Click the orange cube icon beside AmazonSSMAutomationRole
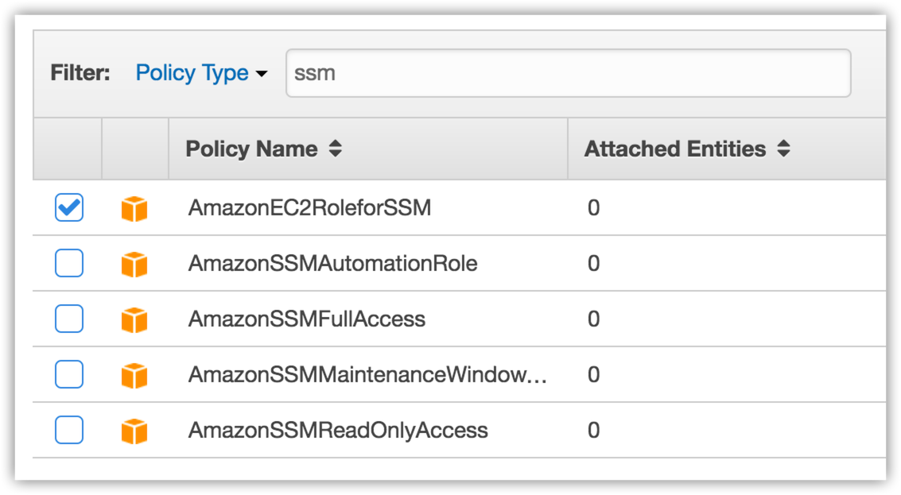Screen dimensions: 901x495 pyautogui.click(x=134, y=264)
